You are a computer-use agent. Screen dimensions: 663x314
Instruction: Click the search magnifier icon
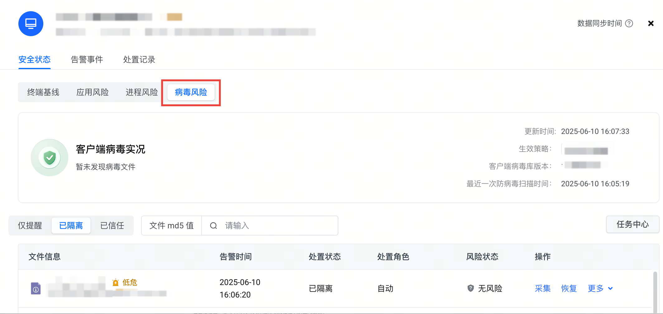pos(213,226)
